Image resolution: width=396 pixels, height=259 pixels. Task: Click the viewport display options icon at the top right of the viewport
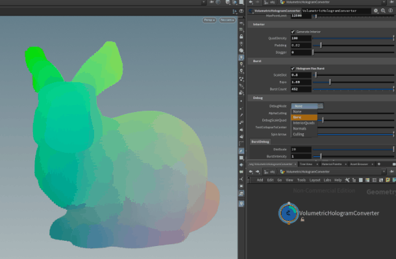(x=235, y=11)
